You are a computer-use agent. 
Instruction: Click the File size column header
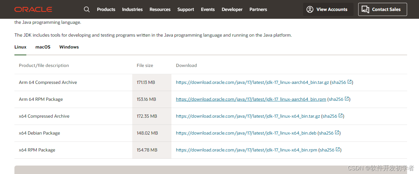coord(145,65)
